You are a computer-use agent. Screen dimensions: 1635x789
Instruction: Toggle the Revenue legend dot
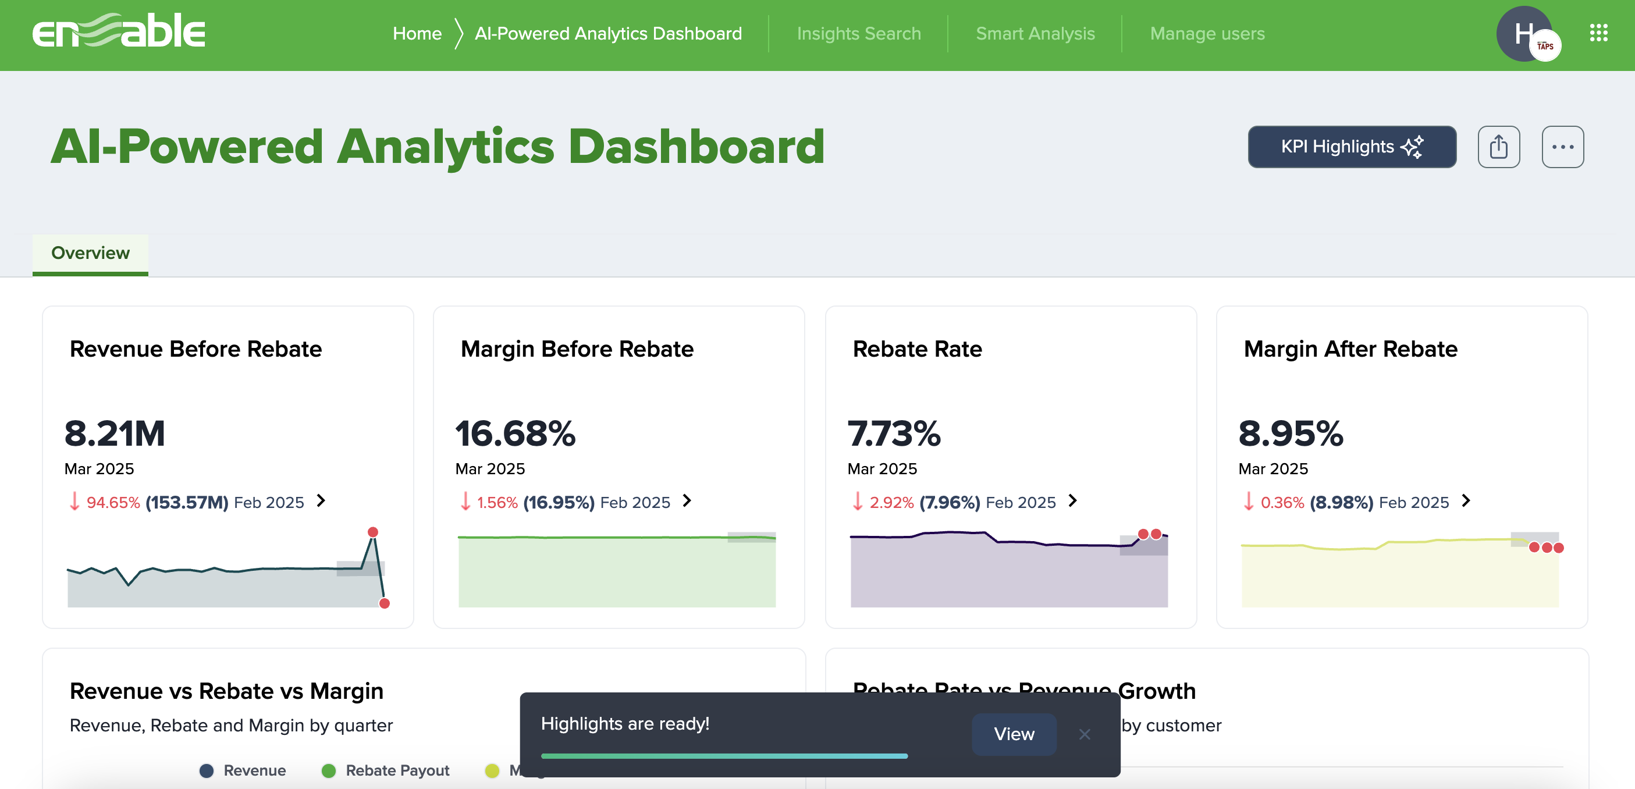[208, 770]
